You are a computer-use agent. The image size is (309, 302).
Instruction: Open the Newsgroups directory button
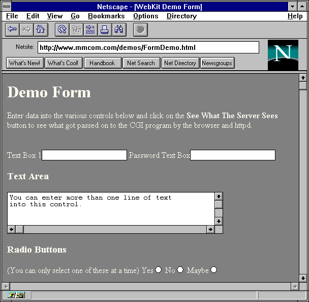(217, 63)
